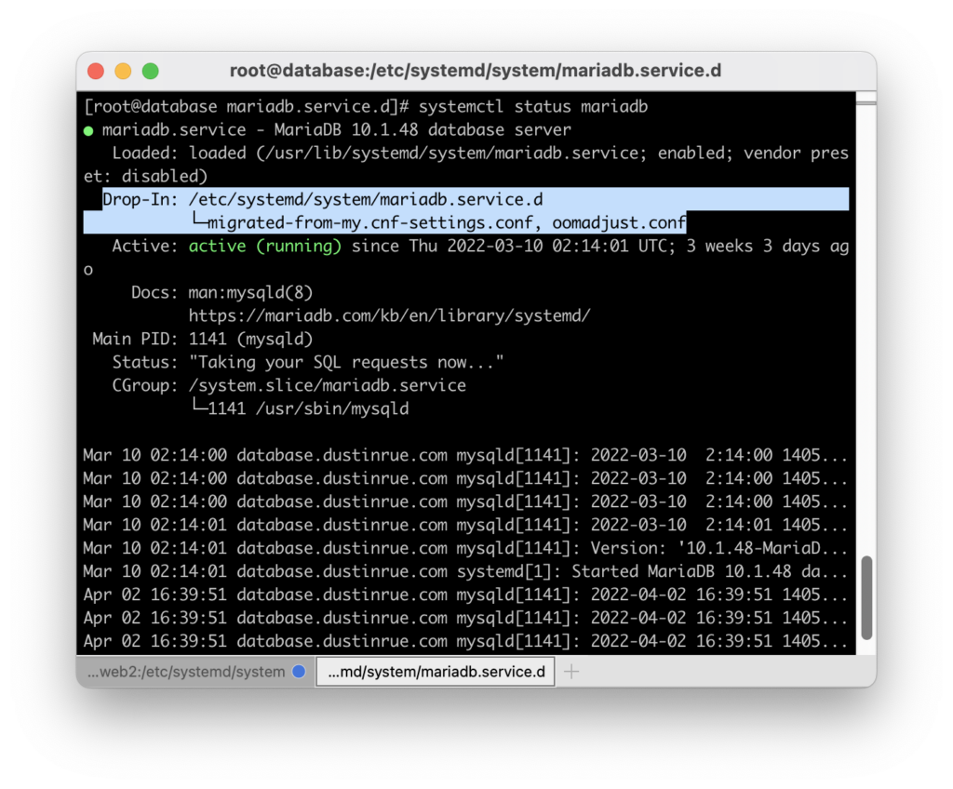
Task: Click the 'Main PID: 1141 (mysqld)' line
Action: (202, 340)
